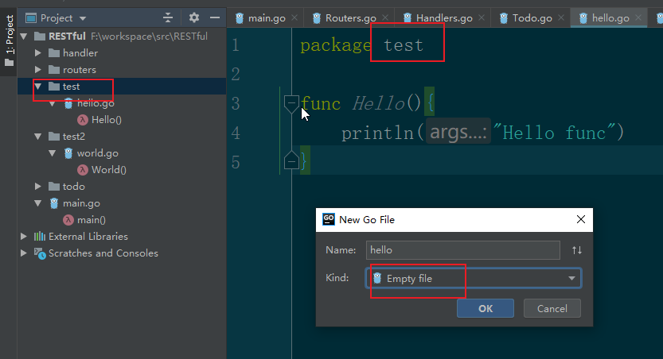
Task: Select the World() function lambda icon
Action: [x=83, y=170]
